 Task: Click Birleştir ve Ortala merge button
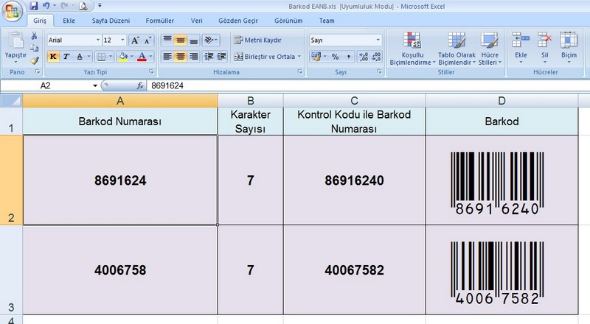pos(264,57)
